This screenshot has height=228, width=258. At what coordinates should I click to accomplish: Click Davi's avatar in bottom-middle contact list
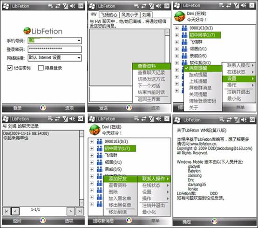click(95, 130)
